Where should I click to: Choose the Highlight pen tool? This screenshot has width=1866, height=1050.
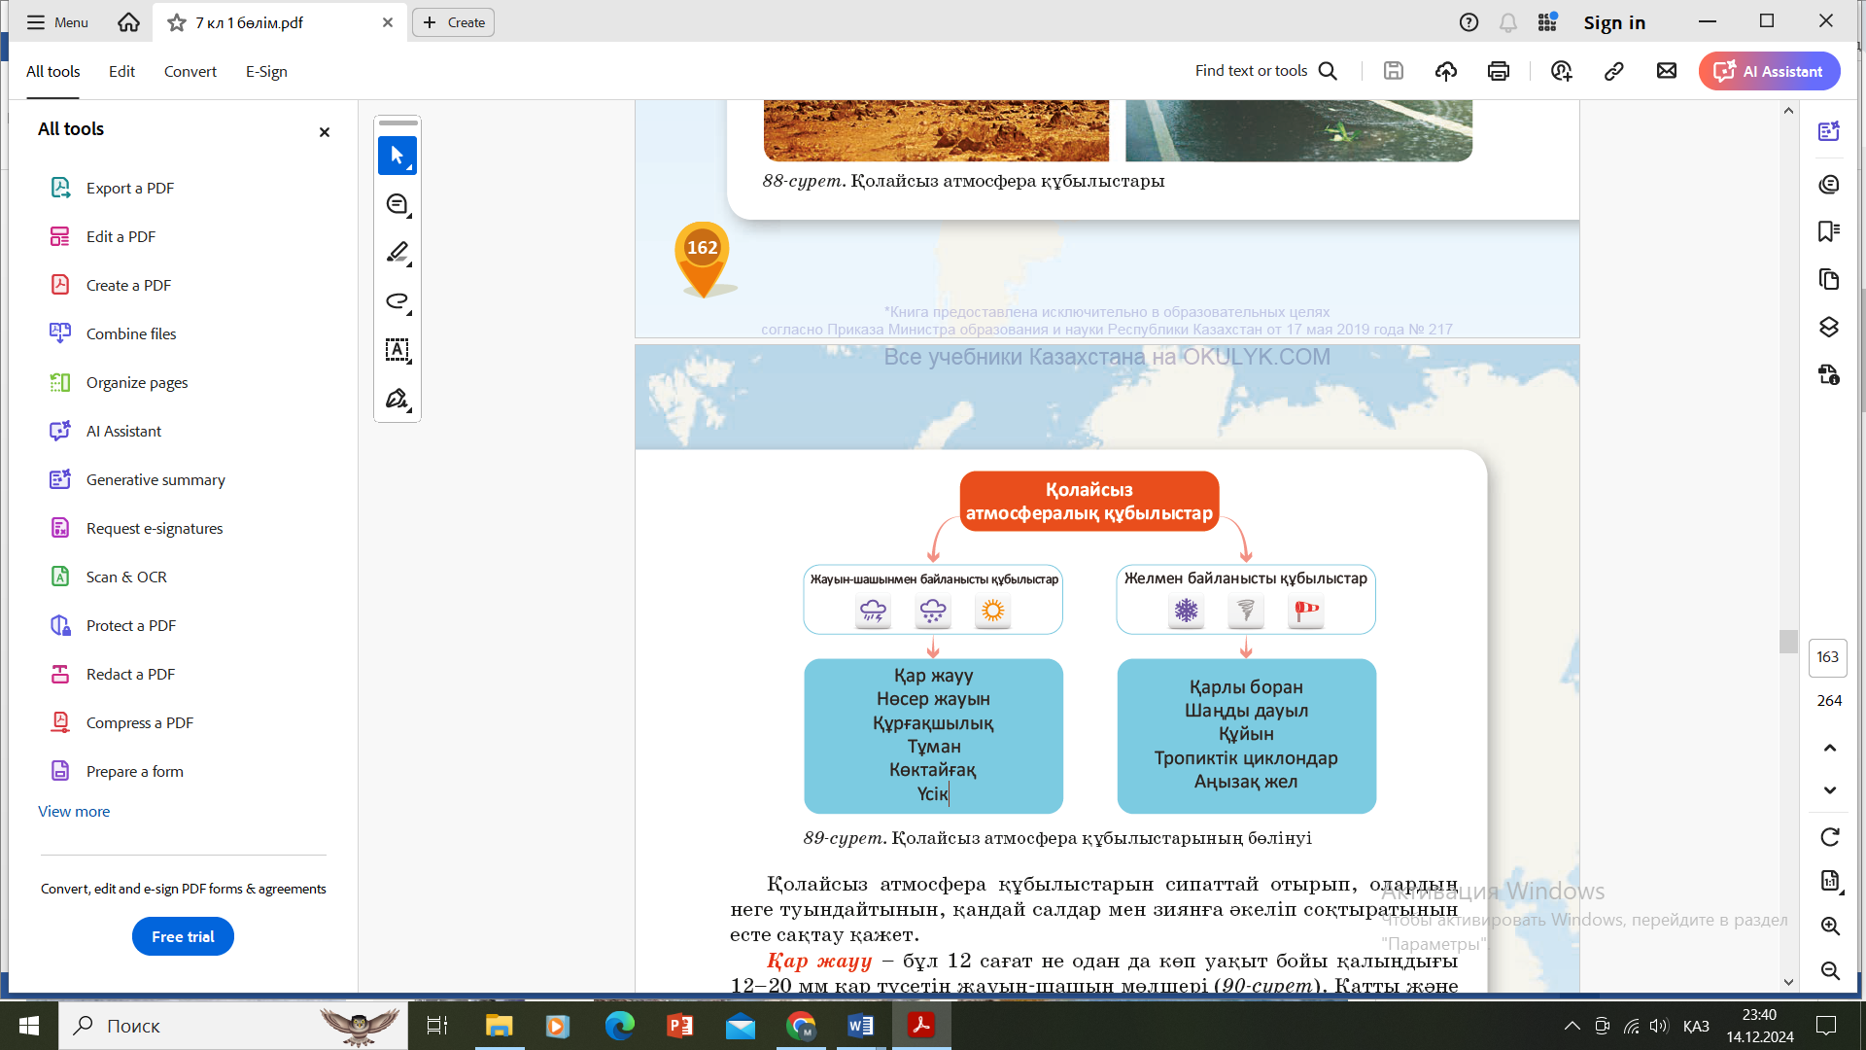point(397,253)
